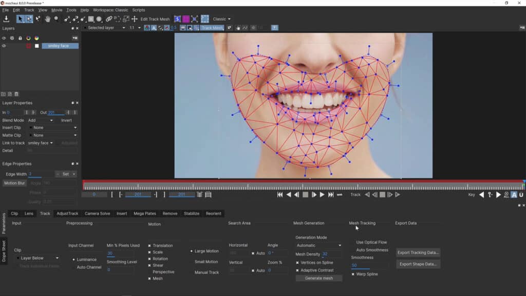Switch to the AdjustTrack tab
The height and width of the screenshot is (296, 526).
(67, 213)
